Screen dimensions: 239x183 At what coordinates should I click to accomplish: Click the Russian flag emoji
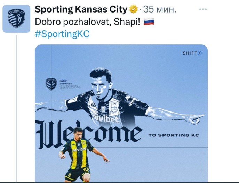pos(149,22)
